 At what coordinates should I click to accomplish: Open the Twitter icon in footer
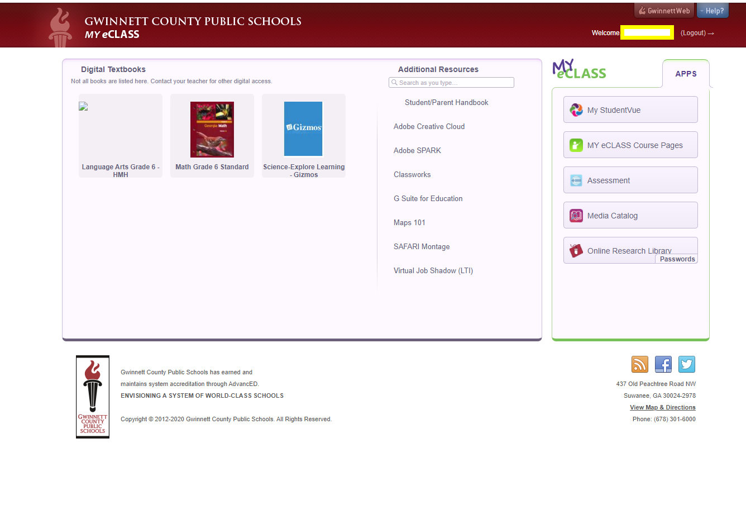point(687,364)
